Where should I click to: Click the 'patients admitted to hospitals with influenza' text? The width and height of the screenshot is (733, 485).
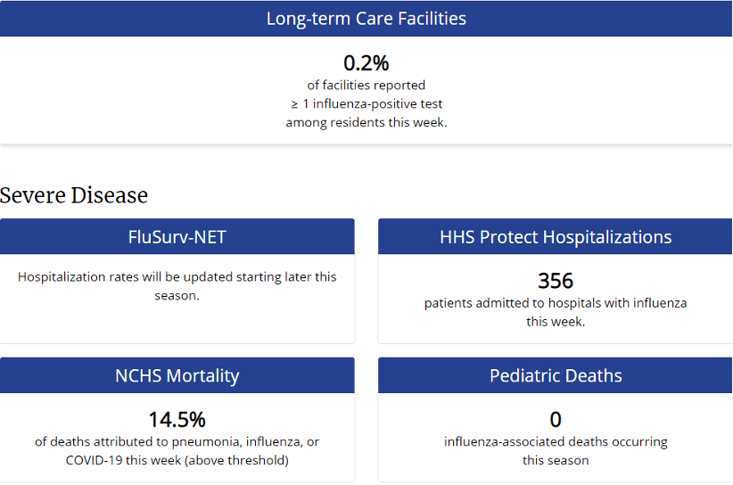tap(556, 303)
